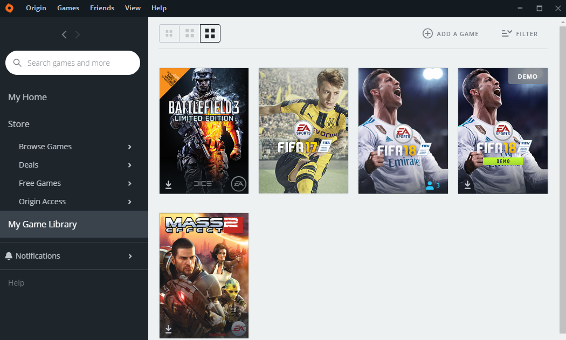The height and width of the screenshot is (340, 566).
Task: Expand Browse Games submenu arrow
Action: click(x=129, y=147)
